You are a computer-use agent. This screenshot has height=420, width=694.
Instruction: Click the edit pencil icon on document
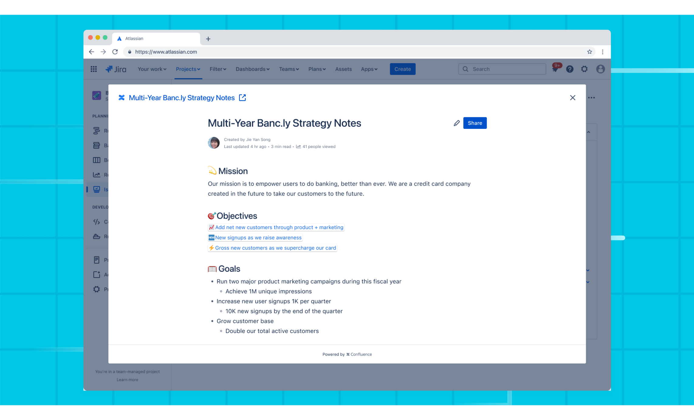pos(457,123)
